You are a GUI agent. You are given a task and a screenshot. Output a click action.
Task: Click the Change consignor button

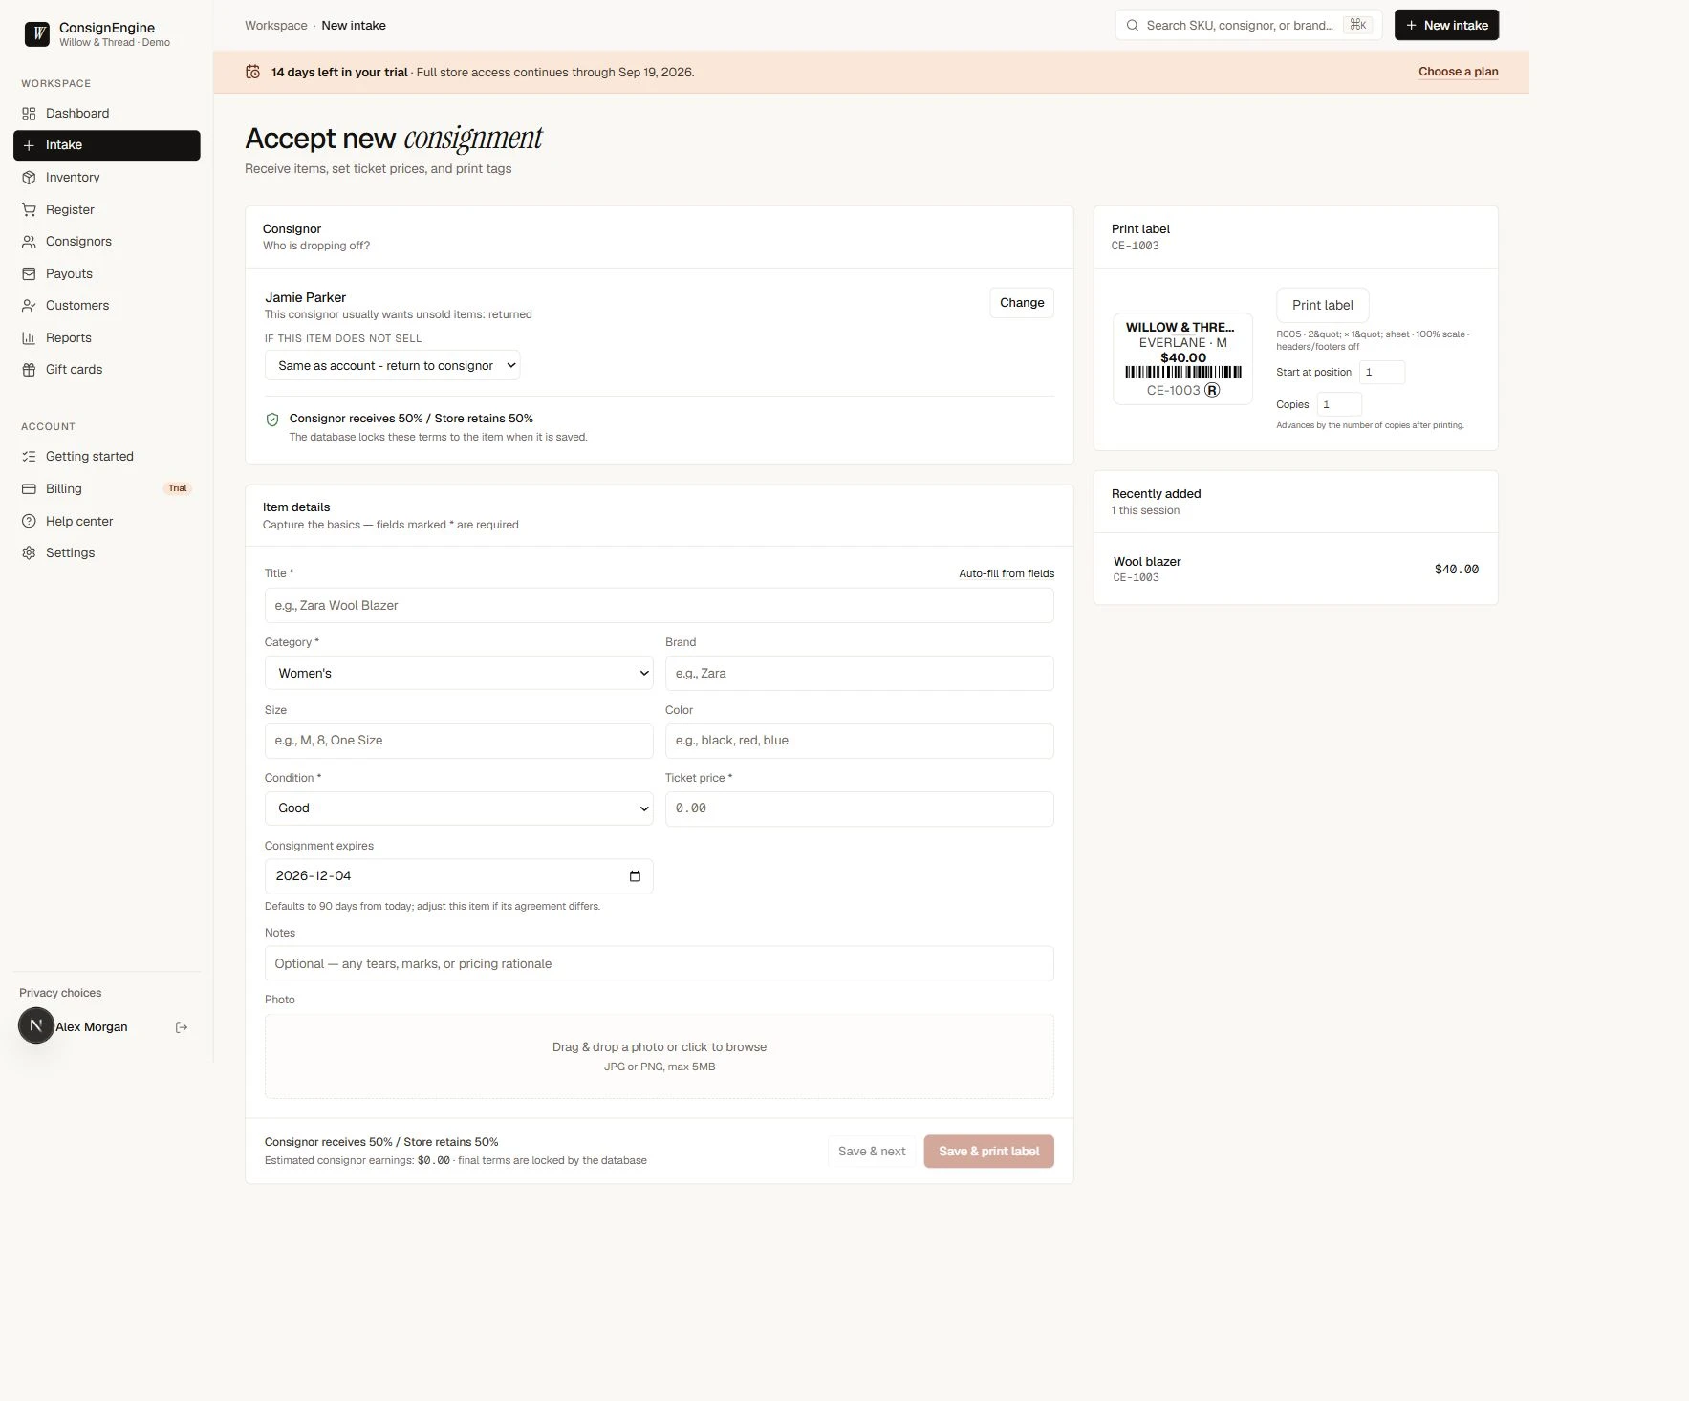point(1022,303)
